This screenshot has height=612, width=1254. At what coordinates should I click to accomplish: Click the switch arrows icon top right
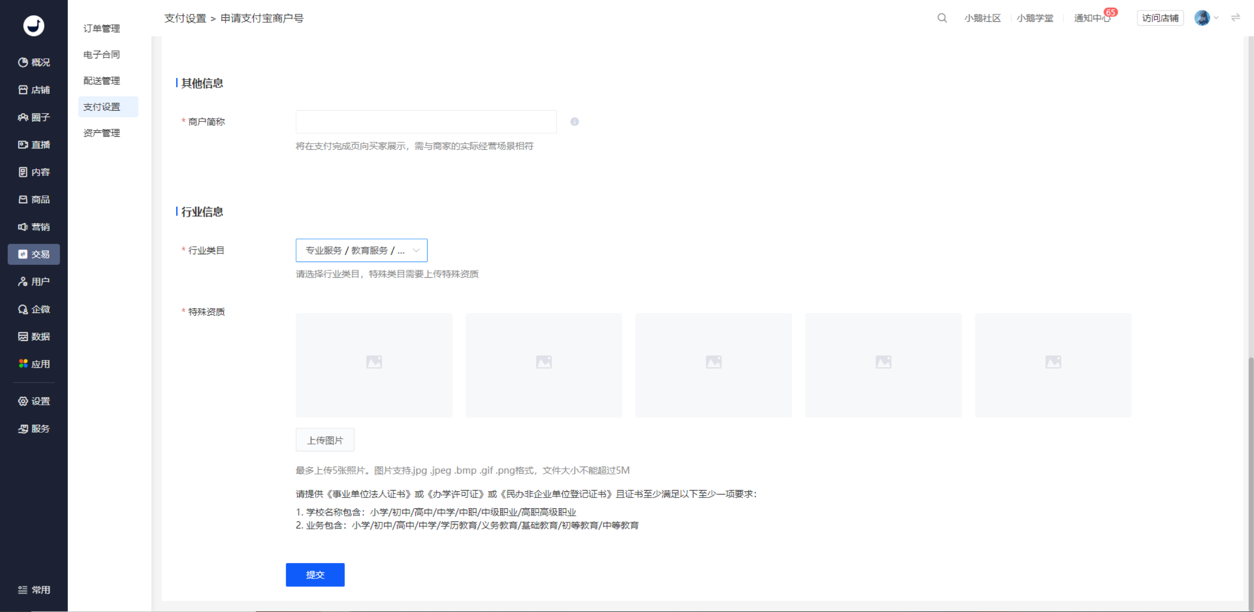(1236, 18)
